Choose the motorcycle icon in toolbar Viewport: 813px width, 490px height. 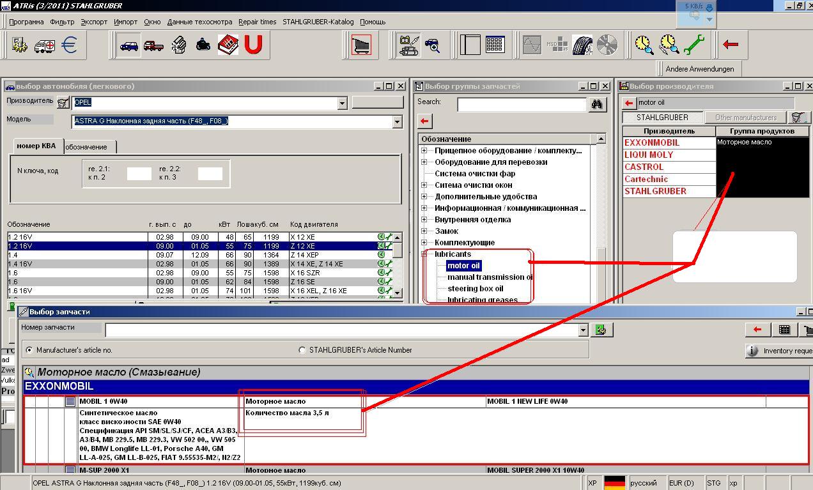(x=203, y=45)
